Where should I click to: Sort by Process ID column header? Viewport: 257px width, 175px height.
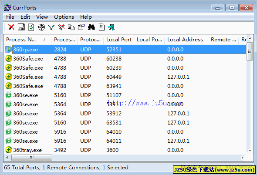click(x=64, y=40)
